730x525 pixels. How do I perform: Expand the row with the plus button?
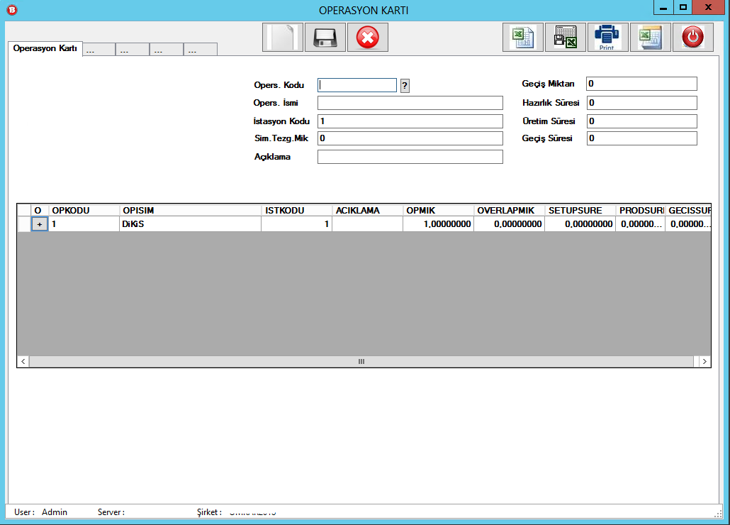coord(39,223)
